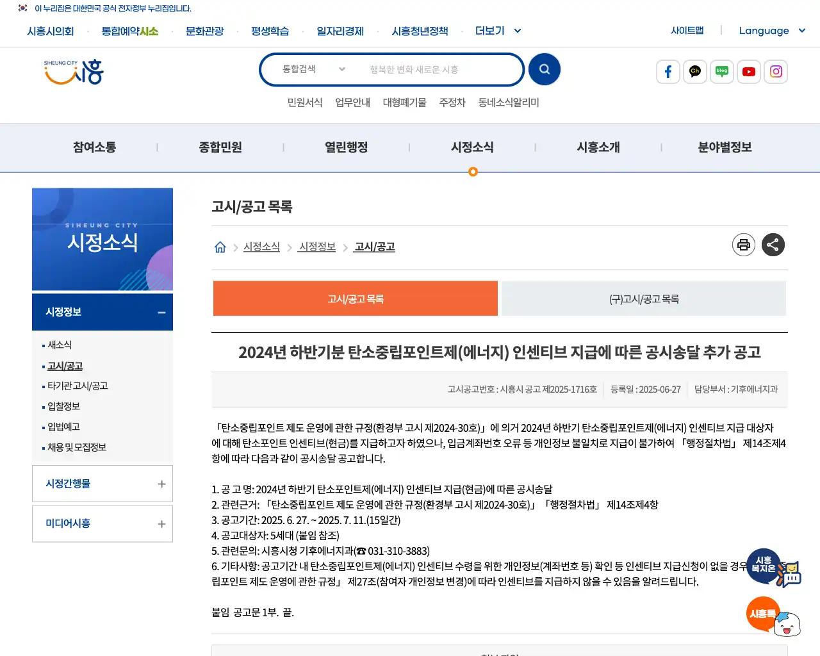Click the notice title 2024년 하반기분 탄소중립포인트제
Image resolution: width=820 pixels, height=656 pixels.
pos(500,352)
